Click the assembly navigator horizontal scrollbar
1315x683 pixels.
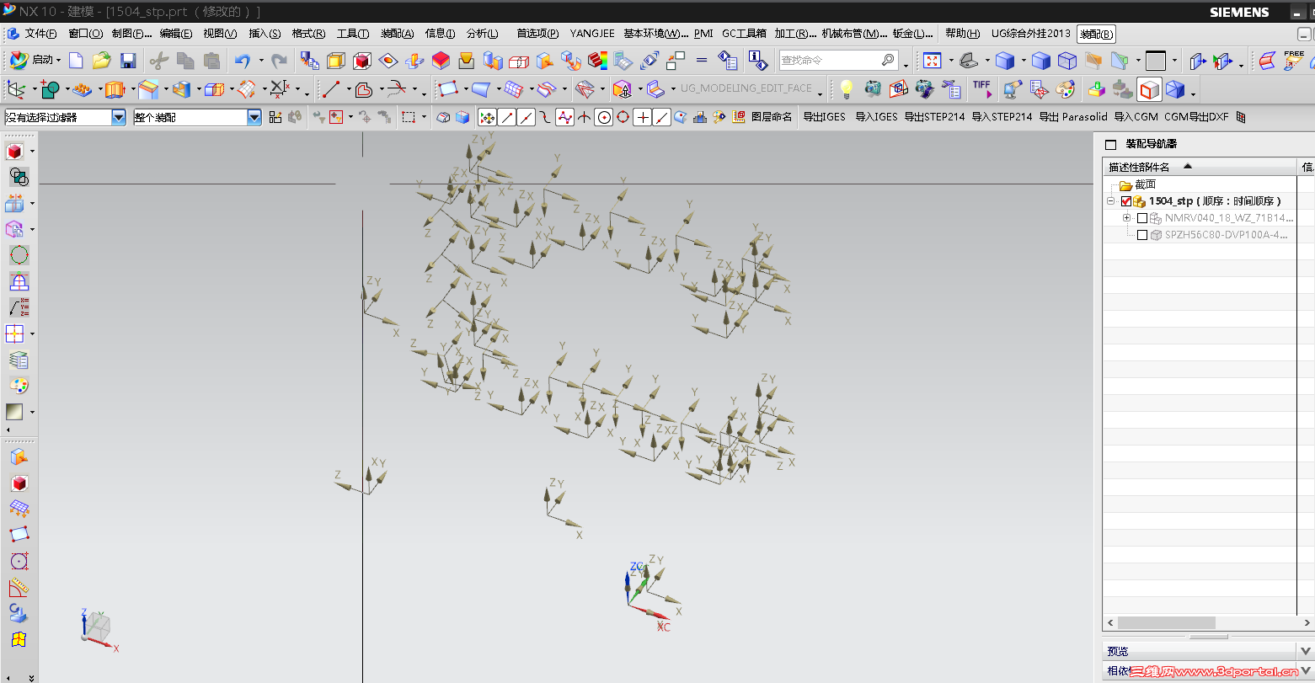[x=1167, y=623]
